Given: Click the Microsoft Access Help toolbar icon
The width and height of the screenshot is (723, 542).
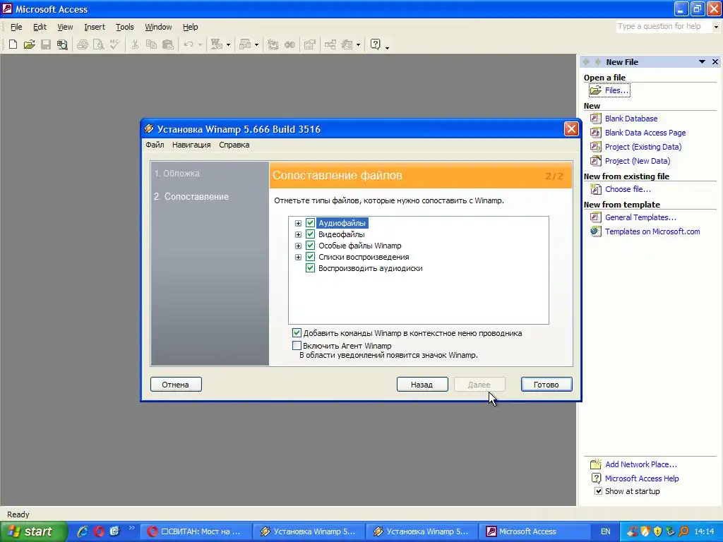Looking at the screenshot, I should pos(376,44).
